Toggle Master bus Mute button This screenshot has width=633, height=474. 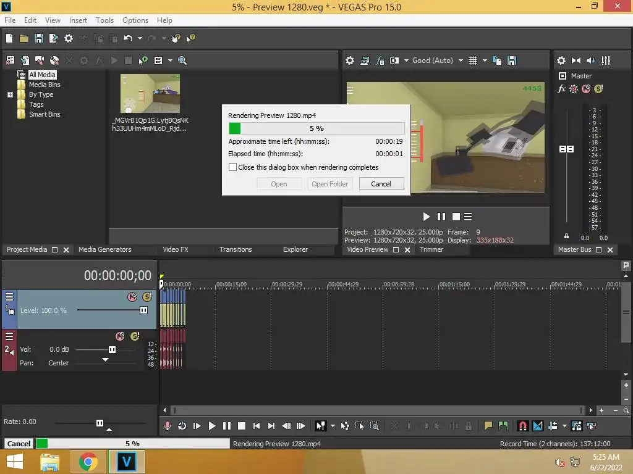[586, 89]
